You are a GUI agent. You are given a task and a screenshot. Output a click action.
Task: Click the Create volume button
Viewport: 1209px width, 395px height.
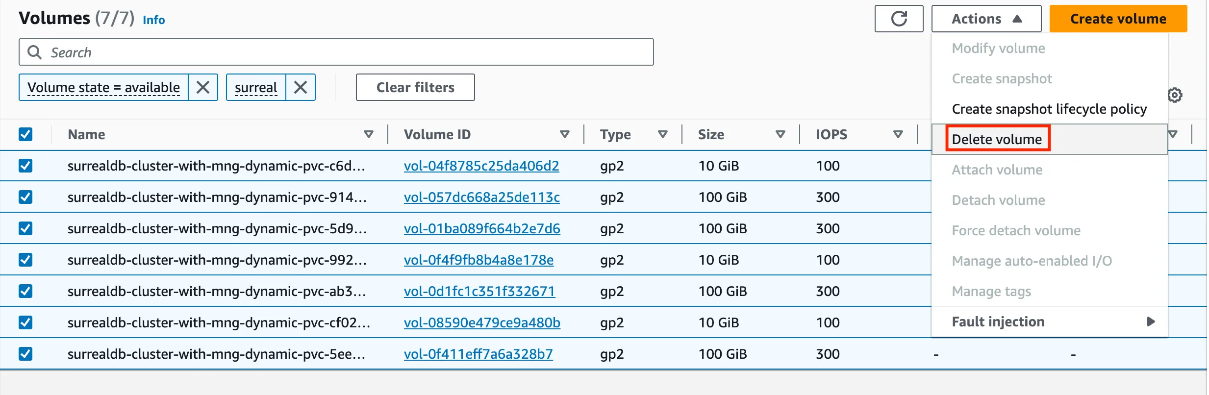tap(1118, 19)
